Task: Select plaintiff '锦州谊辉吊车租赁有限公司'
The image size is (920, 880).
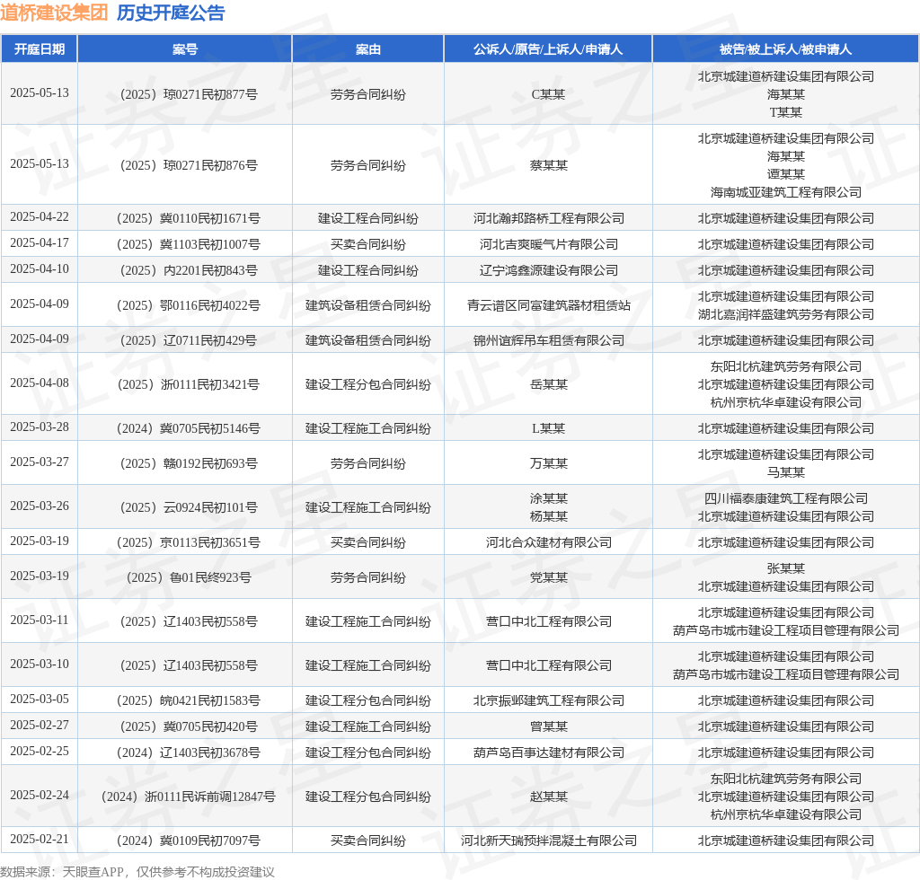Action: click(x=548, y=340)
